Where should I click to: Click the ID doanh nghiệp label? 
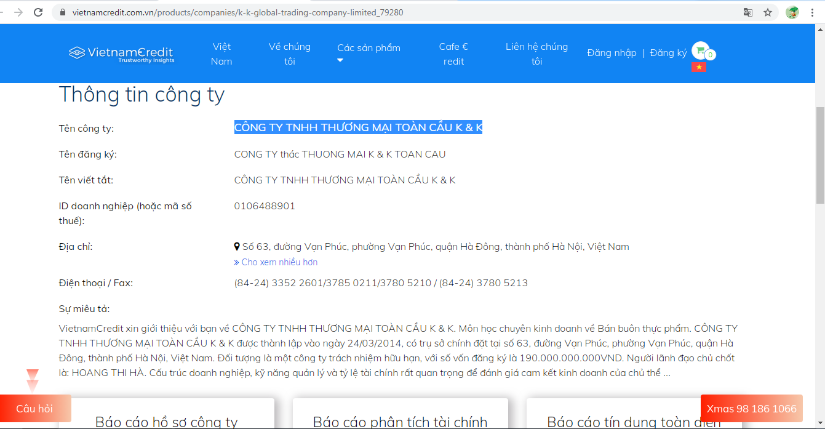[x=126, y=214]
